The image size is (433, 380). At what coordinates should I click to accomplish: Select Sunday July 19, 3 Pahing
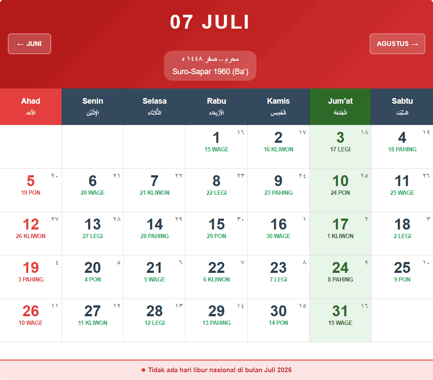click(31, 277)
